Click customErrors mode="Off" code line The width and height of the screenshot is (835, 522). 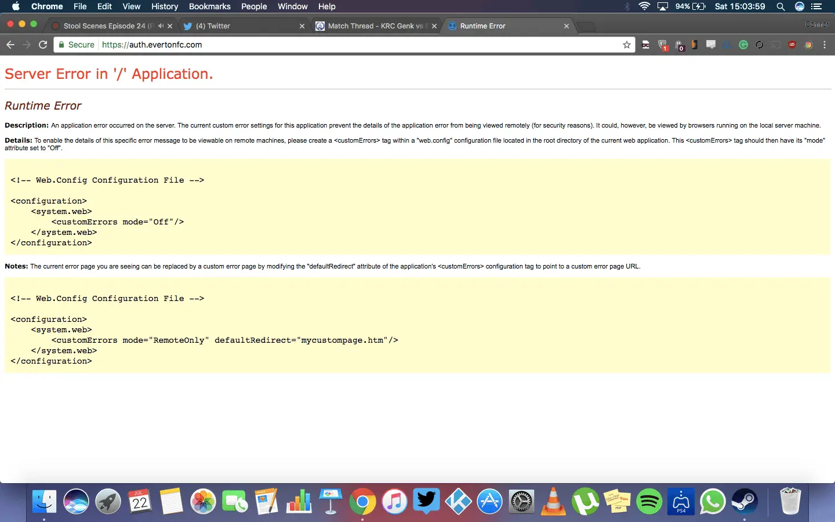[x=118, y=222]
